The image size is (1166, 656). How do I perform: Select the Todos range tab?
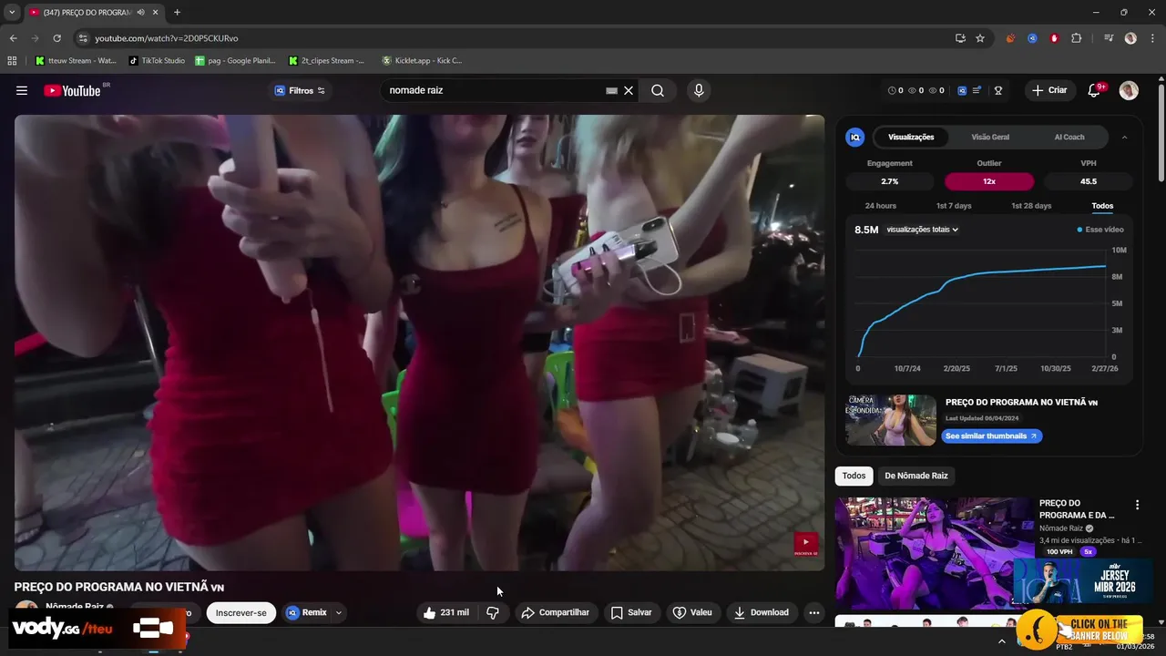pyautogui.click(x=1102, y=206)
